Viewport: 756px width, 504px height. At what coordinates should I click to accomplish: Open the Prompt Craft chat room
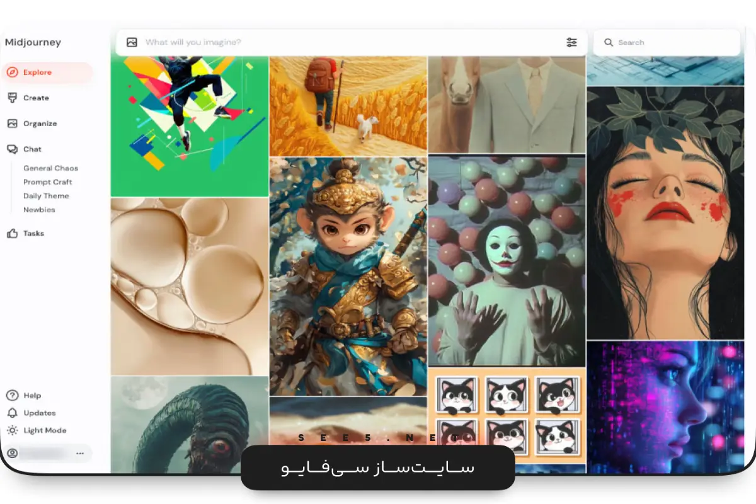(x=48, y=182)
